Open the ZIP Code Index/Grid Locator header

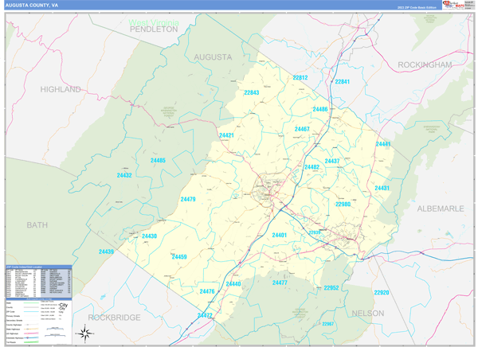pos(38,267)
